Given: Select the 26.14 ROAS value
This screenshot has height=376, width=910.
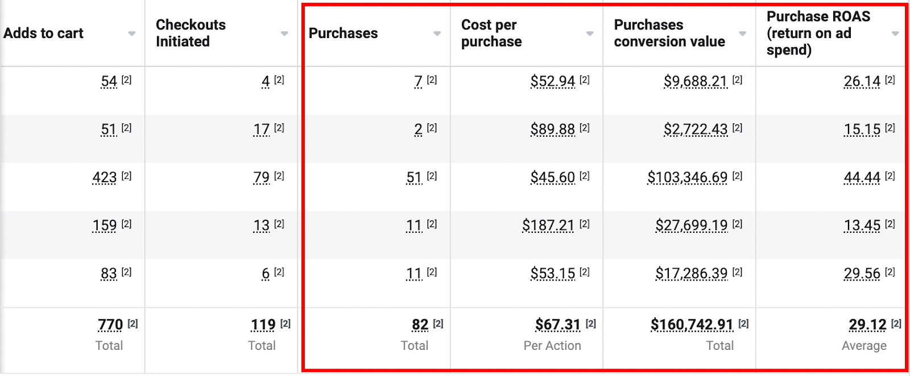Looking at the screenshot, I should (x=862, y=82).
